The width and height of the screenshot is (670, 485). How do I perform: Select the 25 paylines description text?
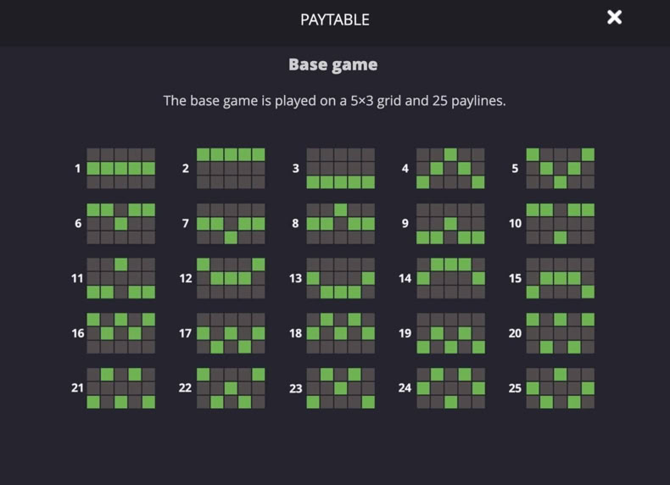coord(334,101)
